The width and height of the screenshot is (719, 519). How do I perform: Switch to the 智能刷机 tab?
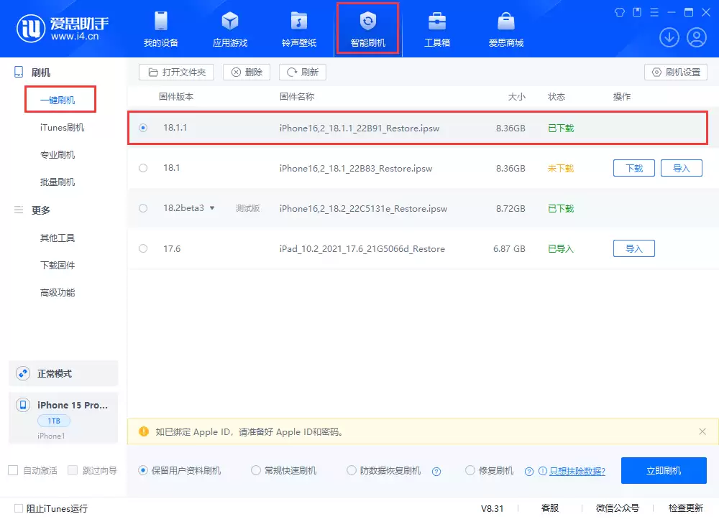tap(367, 29)
